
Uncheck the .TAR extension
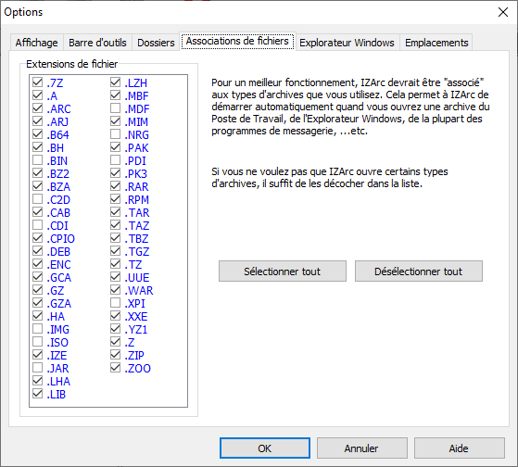click(115, 212)
